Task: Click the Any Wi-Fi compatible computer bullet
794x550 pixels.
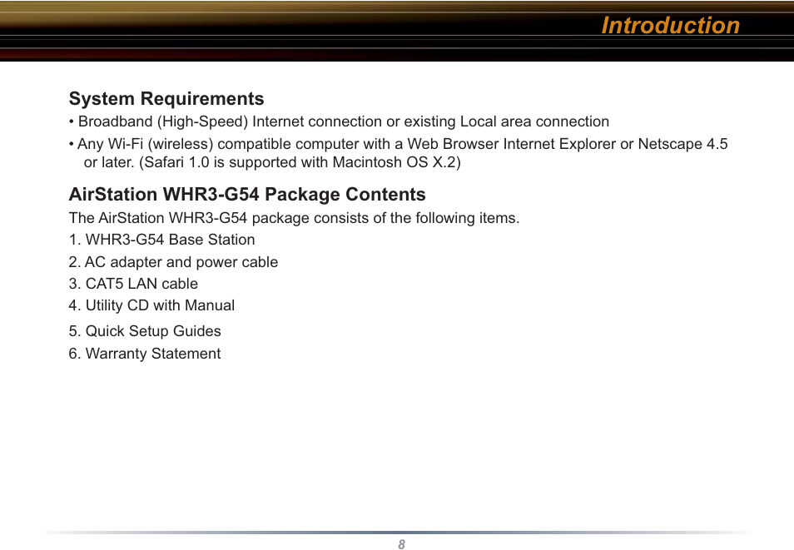Action: click(398, 144)
